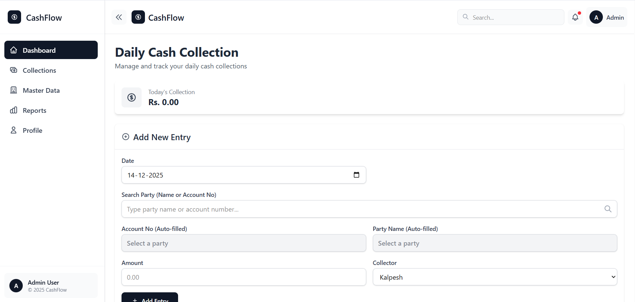This screenshot has height=302, width=635.
Task: Click the calendar icon in Date field
Action: 356,175
